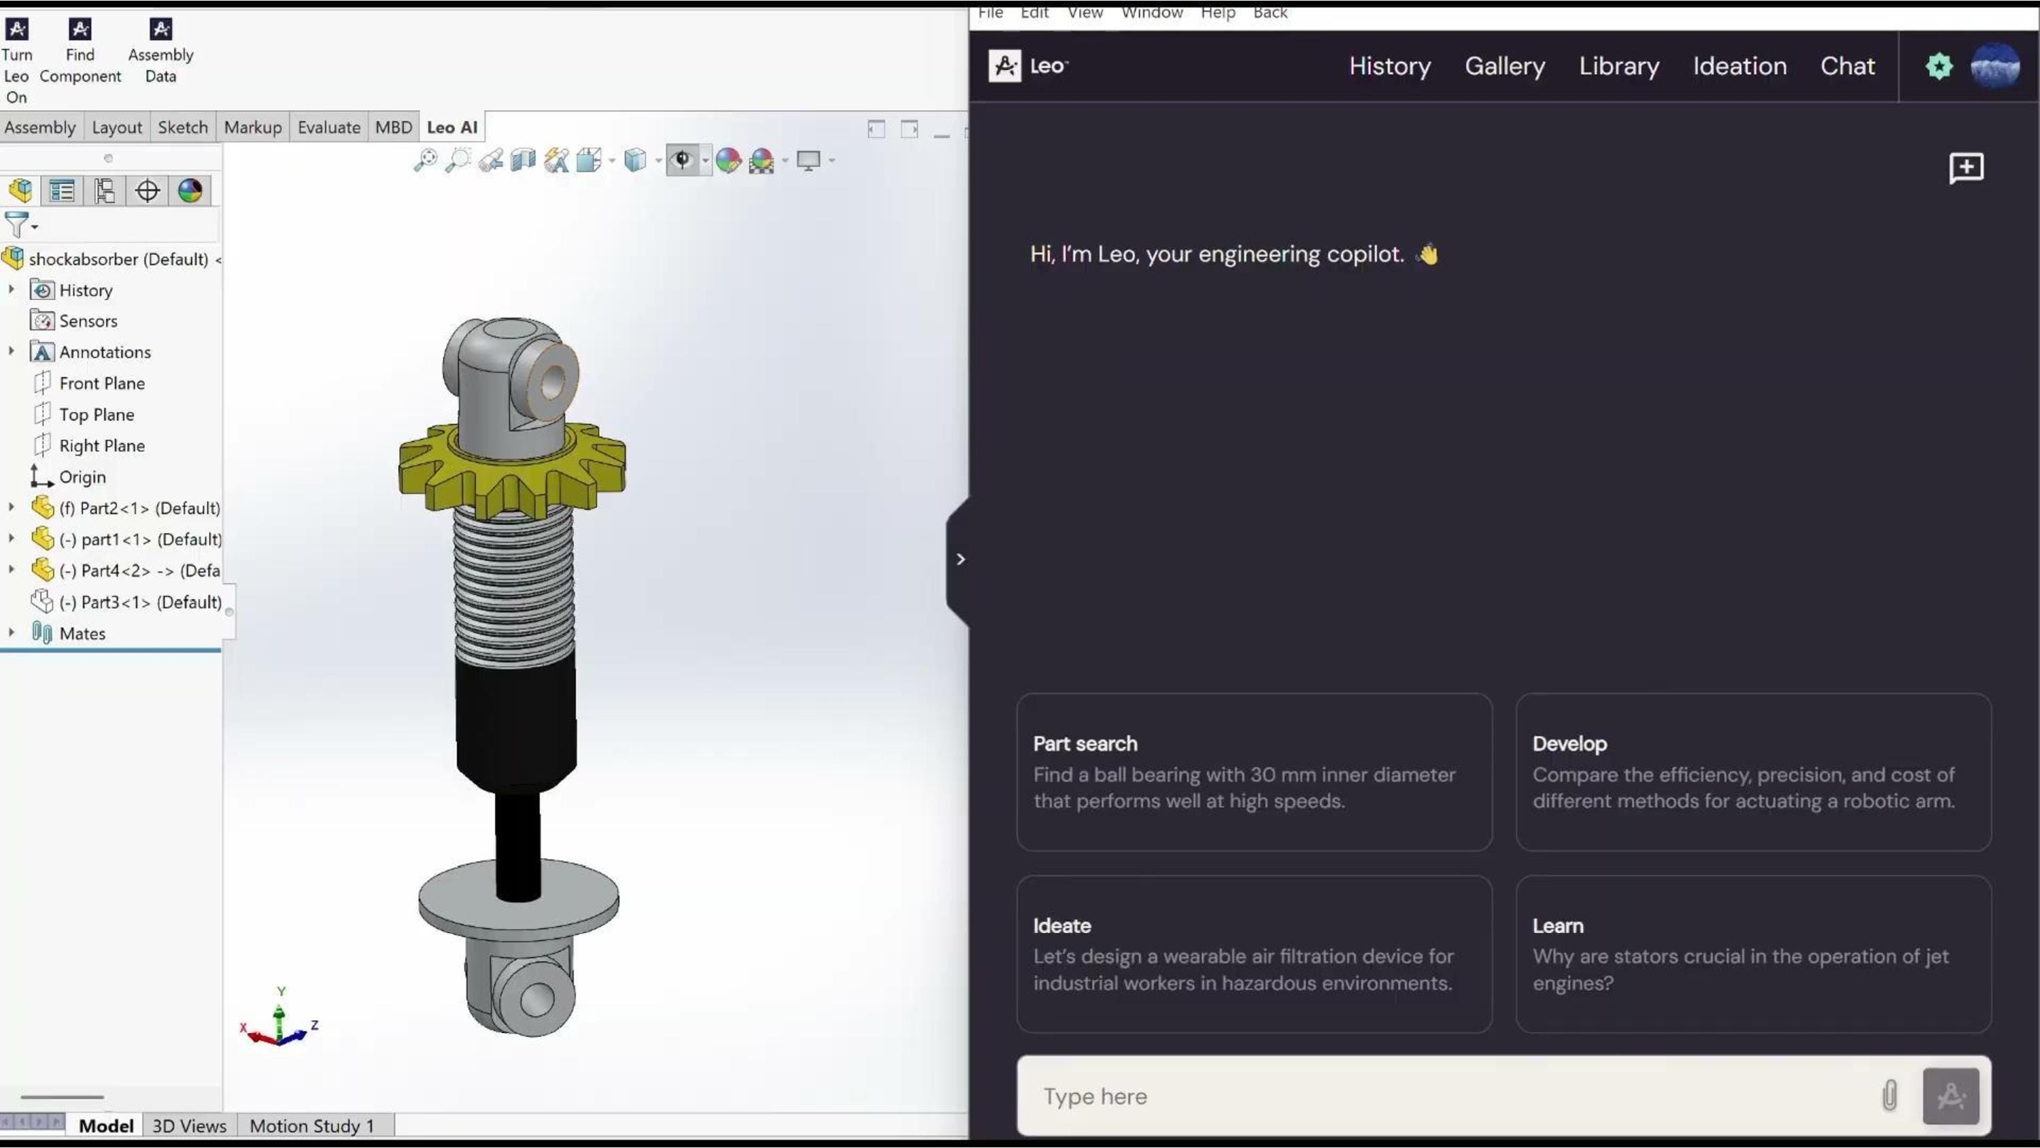Toggle Turn Leo On
The image size is (2040, 1148).
point(16,29)
